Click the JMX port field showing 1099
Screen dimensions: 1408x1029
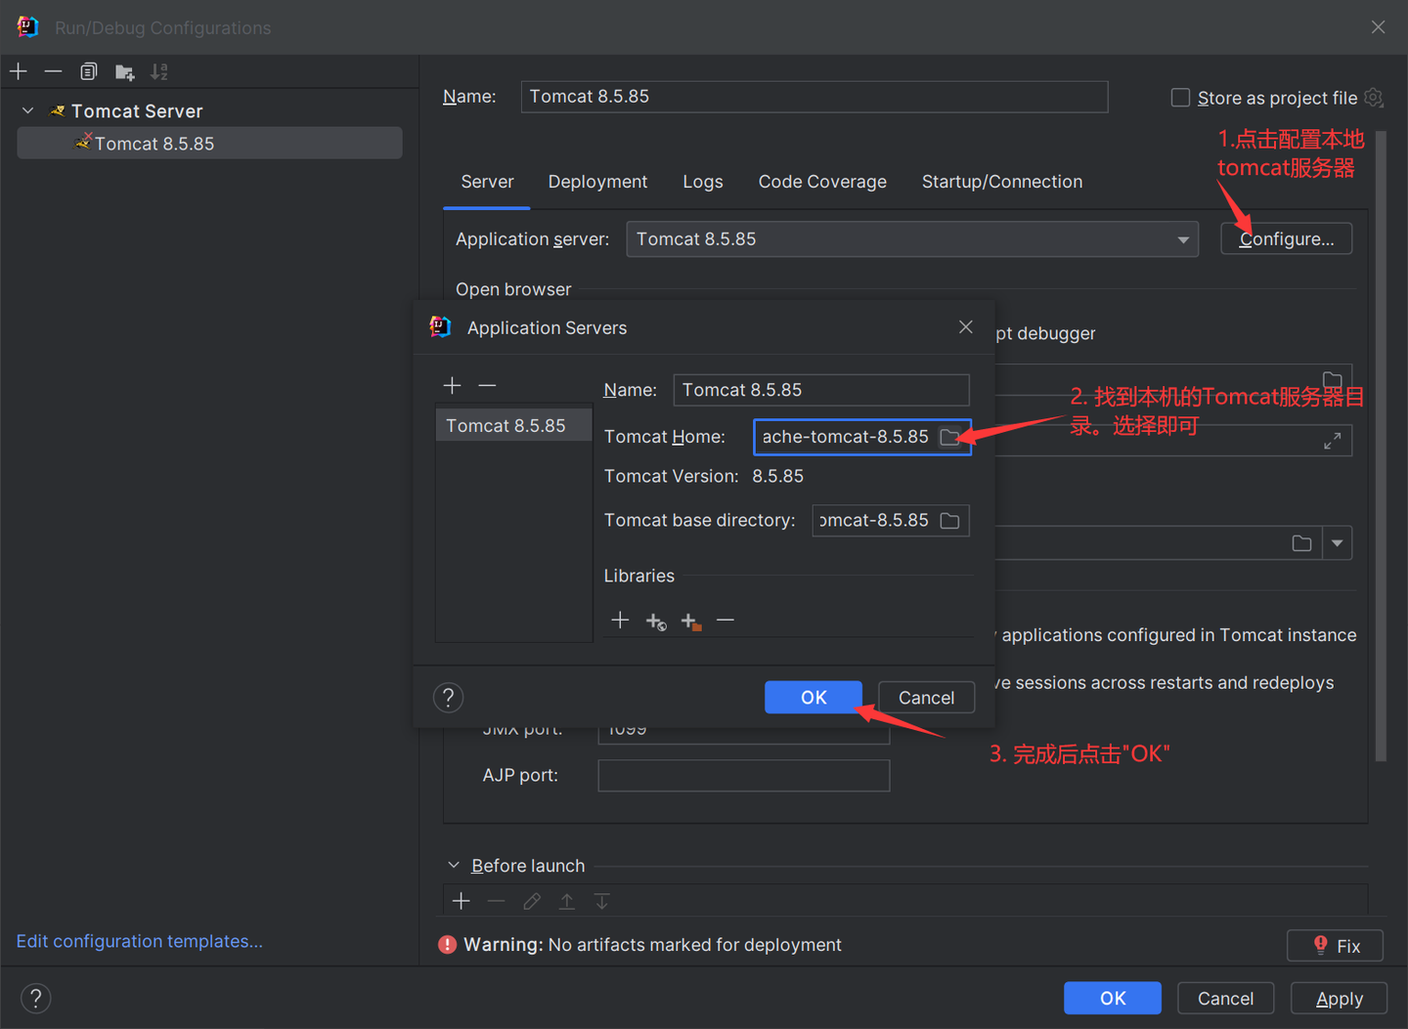(x=744, y=735)
